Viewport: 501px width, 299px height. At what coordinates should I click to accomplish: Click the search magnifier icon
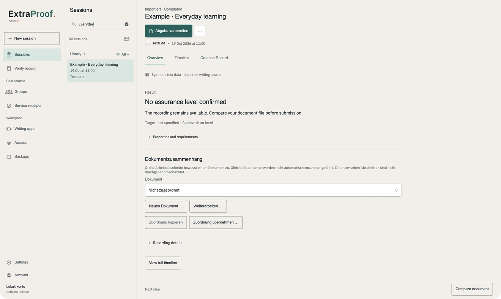(74, 24)
